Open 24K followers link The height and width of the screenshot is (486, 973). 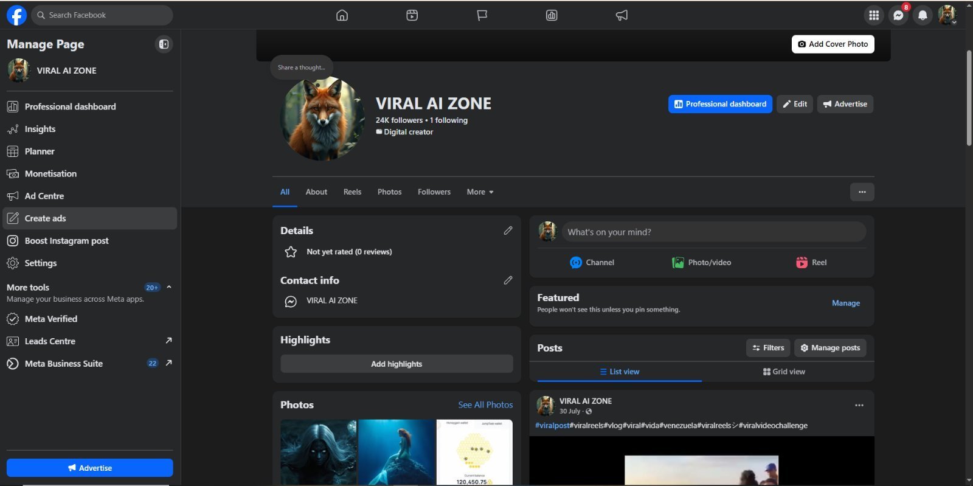399,120
